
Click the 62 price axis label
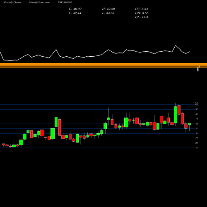tap(197, 105)
